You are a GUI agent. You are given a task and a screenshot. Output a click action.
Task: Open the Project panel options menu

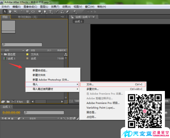point(62,17)
